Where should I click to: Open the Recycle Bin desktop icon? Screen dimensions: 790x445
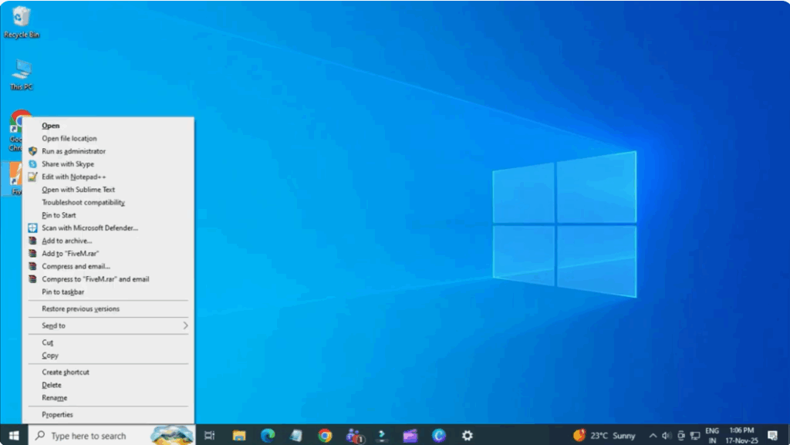pyautogui.click(x=22, y=19)
